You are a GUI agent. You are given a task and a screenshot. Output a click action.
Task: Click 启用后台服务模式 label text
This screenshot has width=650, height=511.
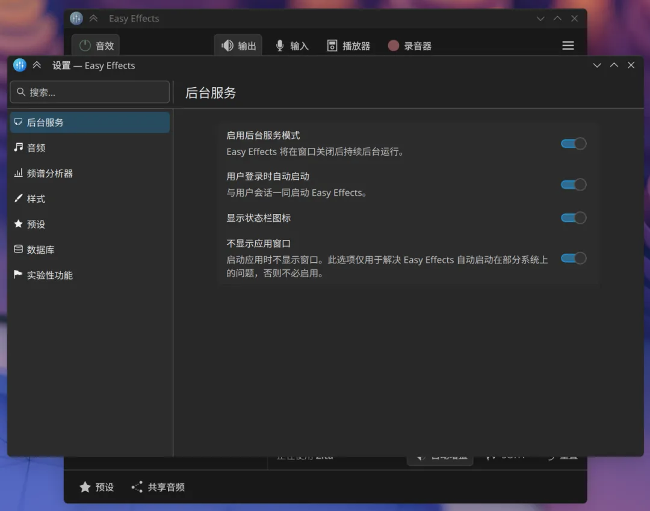pos(263,135)
